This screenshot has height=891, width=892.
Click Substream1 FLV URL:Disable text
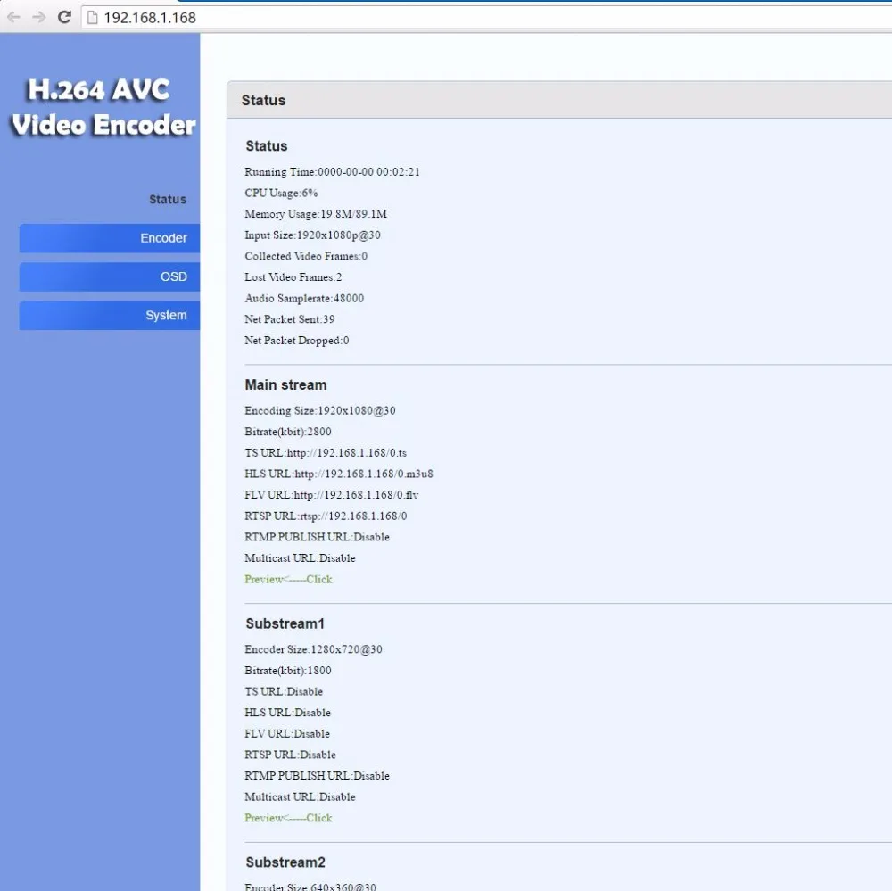(287, 733)
